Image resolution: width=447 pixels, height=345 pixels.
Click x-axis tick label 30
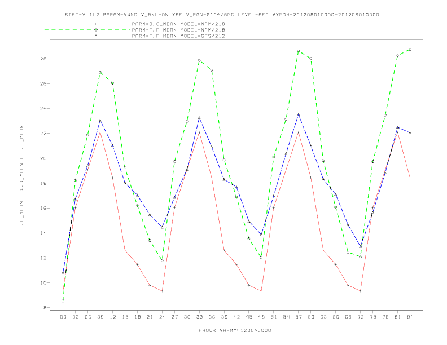pos(187,317)
